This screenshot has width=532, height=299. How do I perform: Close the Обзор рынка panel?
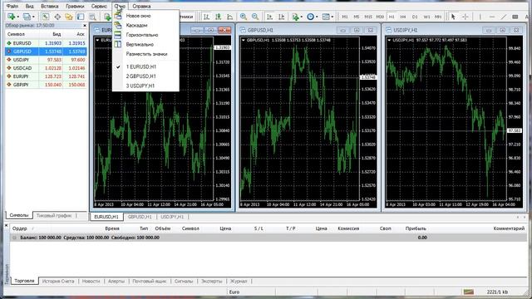[85, 26]
